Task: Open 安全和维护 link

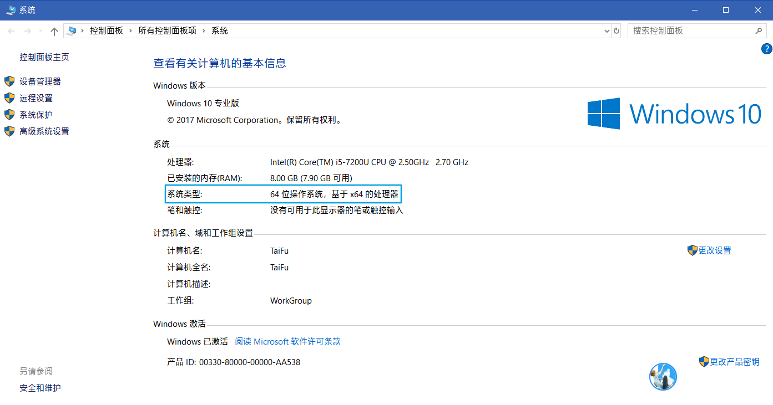Action: pos(40,388)
